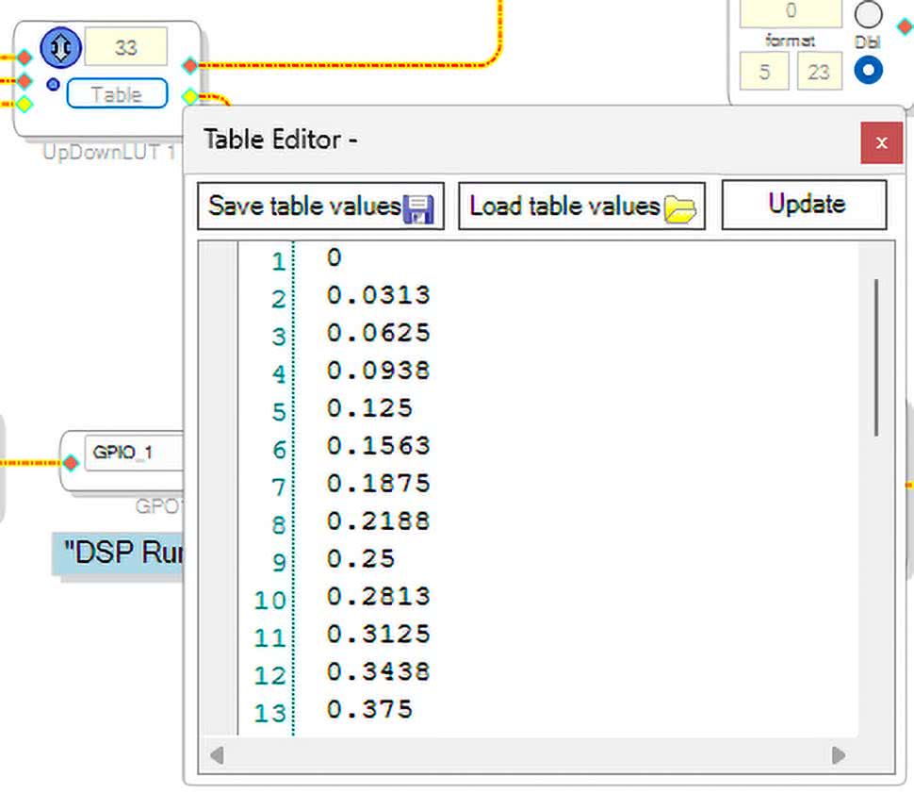Screen dimensions: 914x793
Task: Click the format field showing 23
Action: 819,72
